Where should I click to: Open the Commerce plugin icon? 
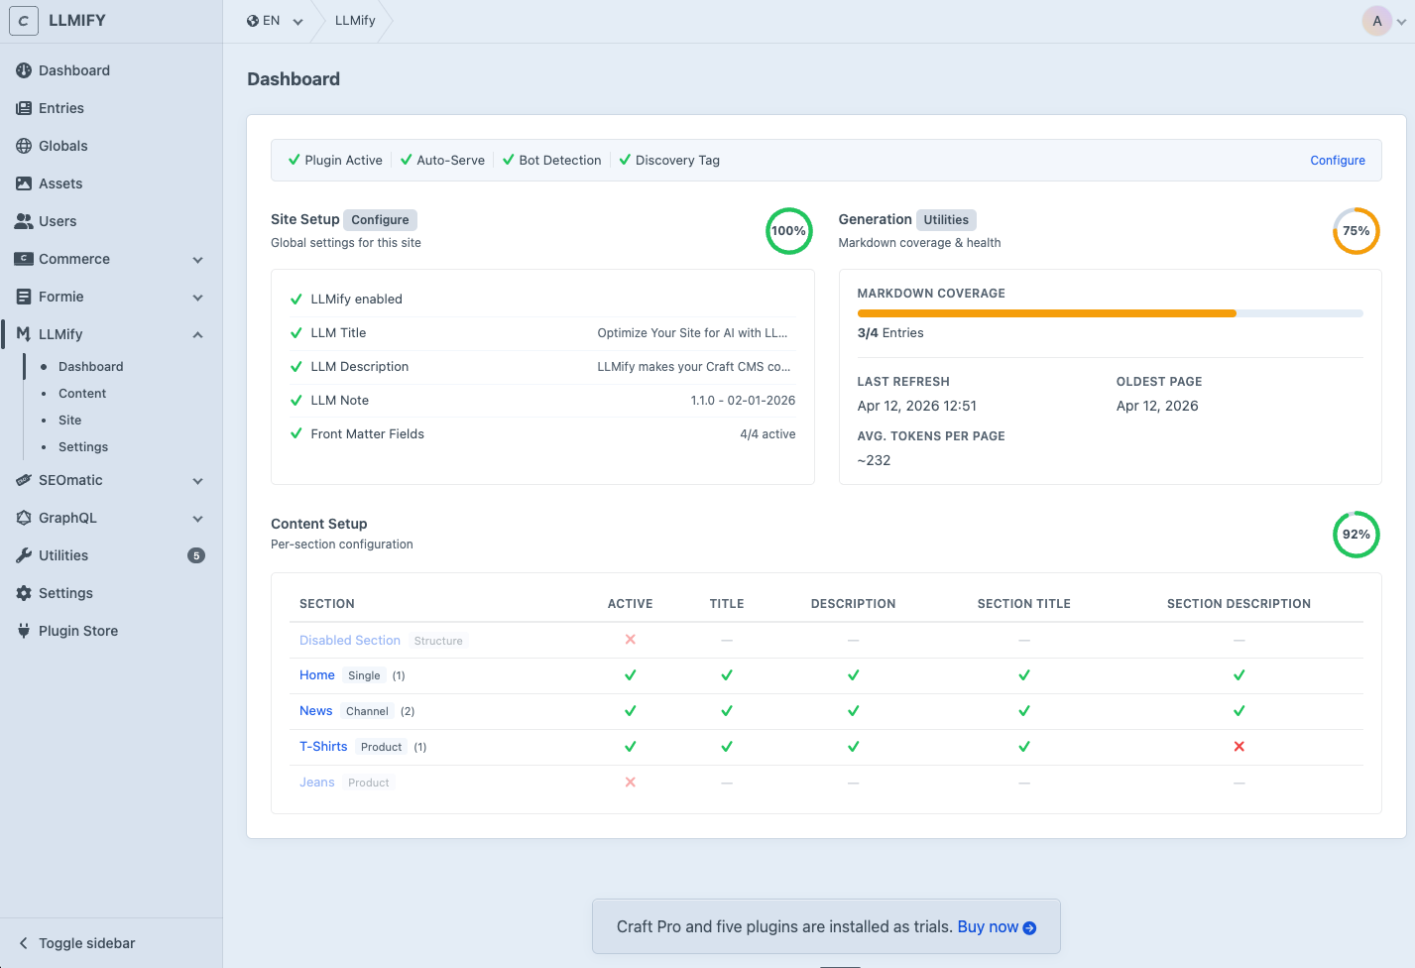pyautogui.click(x=22, y=259)
